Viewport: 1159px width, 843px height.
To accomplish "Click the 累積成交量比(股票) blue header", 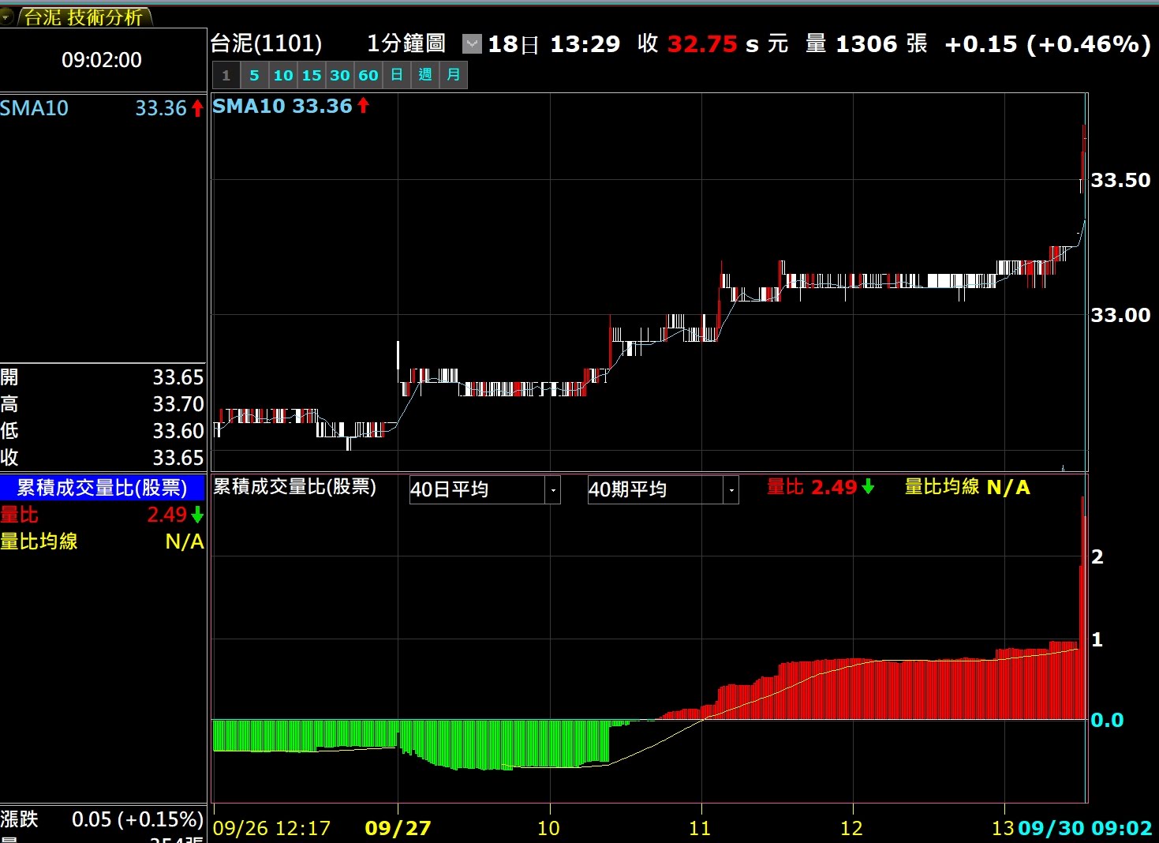I will [x=102, y=488].
